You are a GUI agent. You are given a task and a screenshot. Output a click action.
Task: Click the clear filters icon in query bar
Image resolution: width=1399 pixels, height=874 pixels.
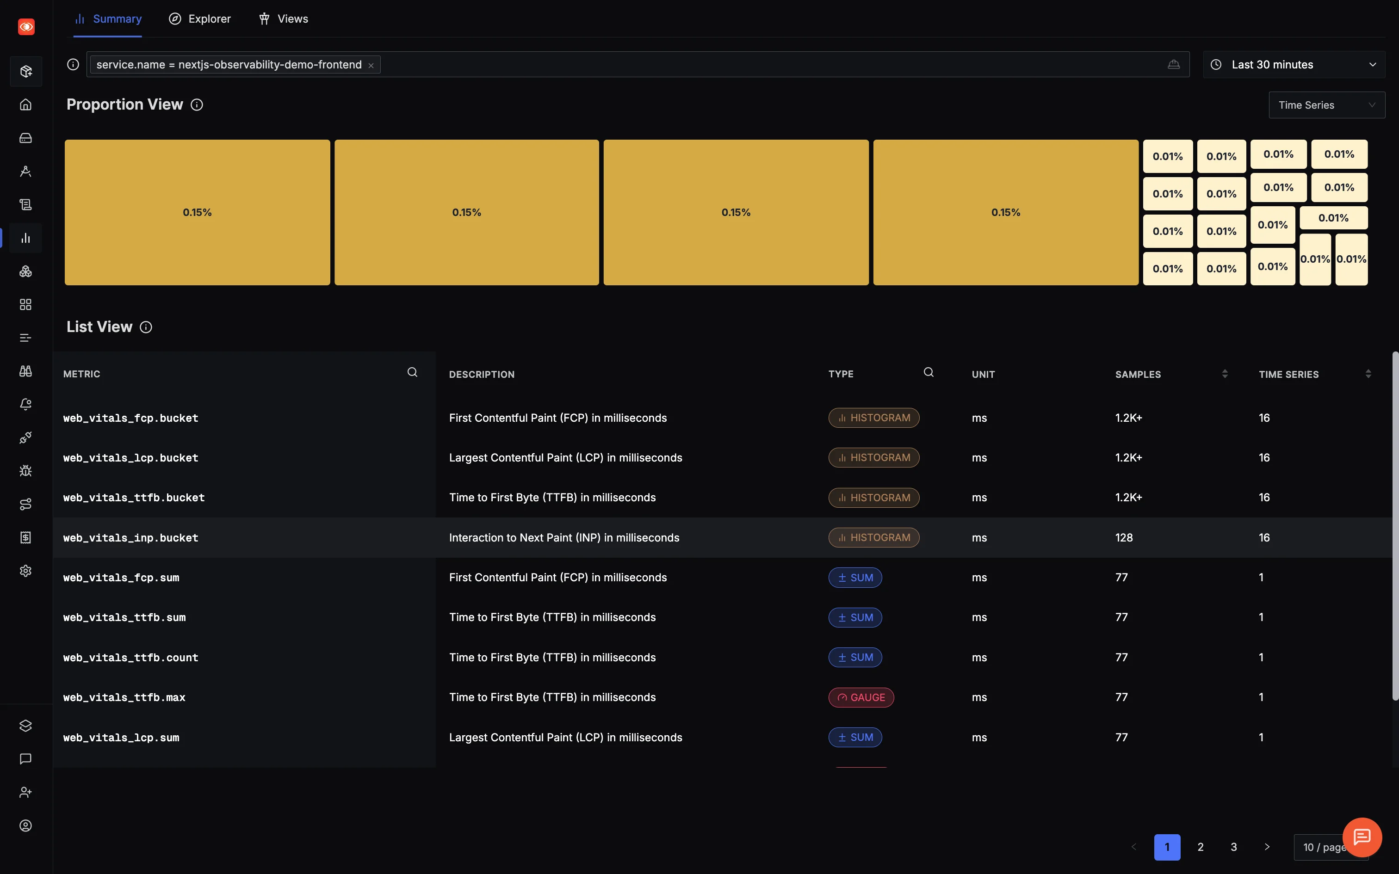[1174, 64]
